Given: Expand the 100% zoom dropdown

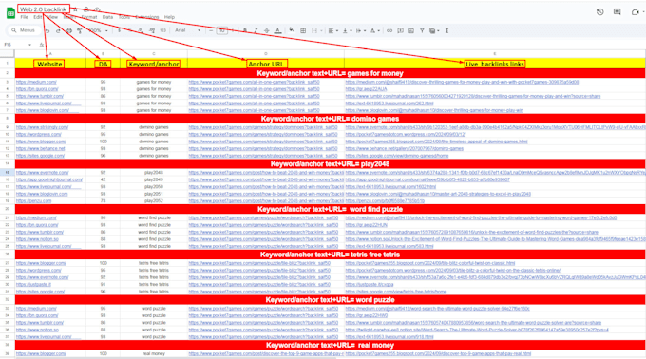Looking at the screenshot, I should (98, 31).
